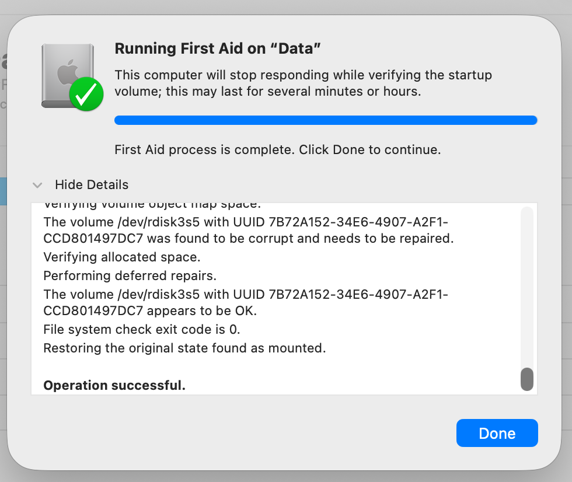Click the startup volume warning description
The width and height of the screenshot is (572, 482).
click(303, 83)
